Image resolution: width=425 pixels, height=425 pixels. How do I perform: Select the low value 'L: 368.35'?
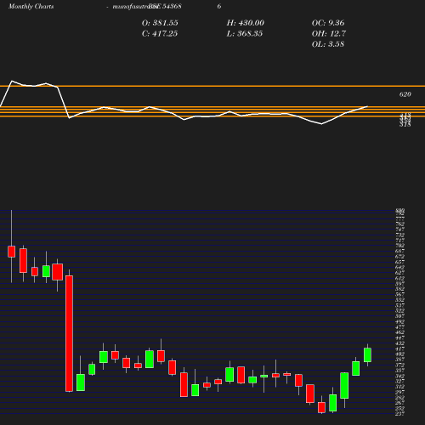(245, 34)
